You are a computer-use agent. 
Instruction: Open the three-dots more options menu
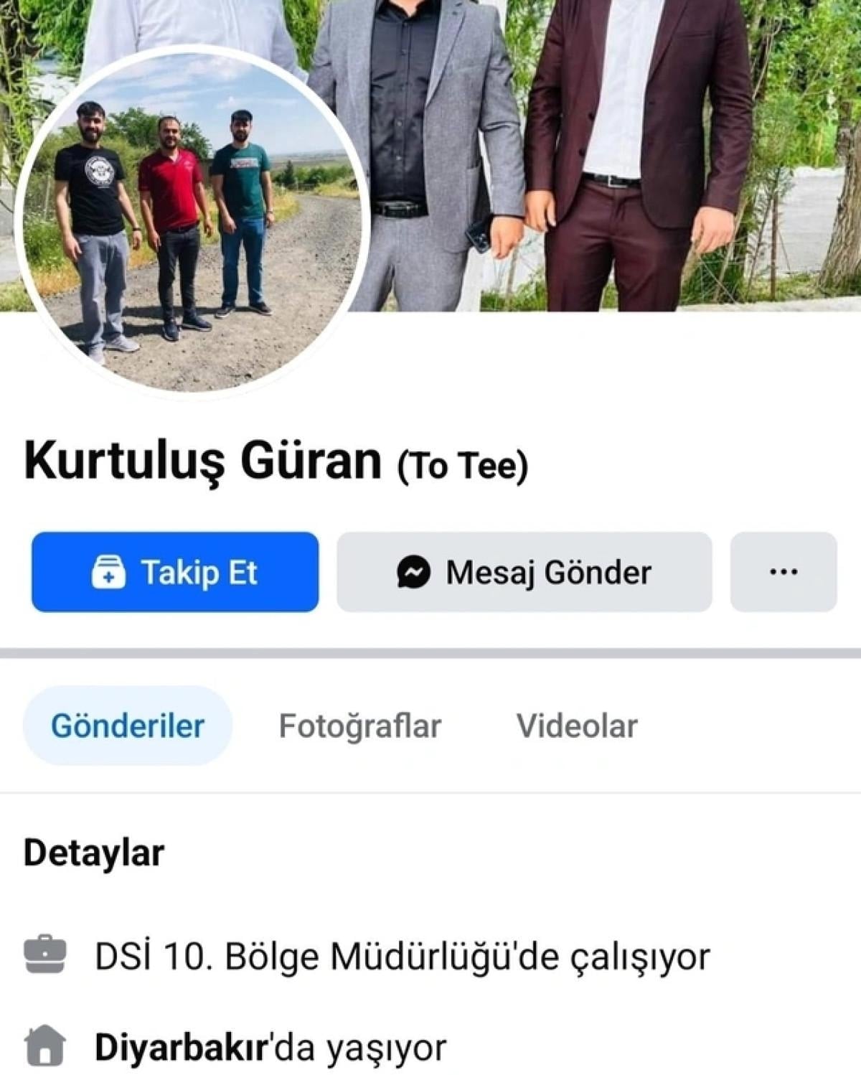coord(784,572)
